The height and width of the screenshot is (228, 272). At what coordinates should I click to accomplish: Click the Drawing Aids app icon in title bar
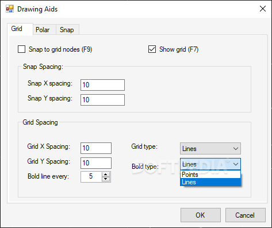coord(10,9)
